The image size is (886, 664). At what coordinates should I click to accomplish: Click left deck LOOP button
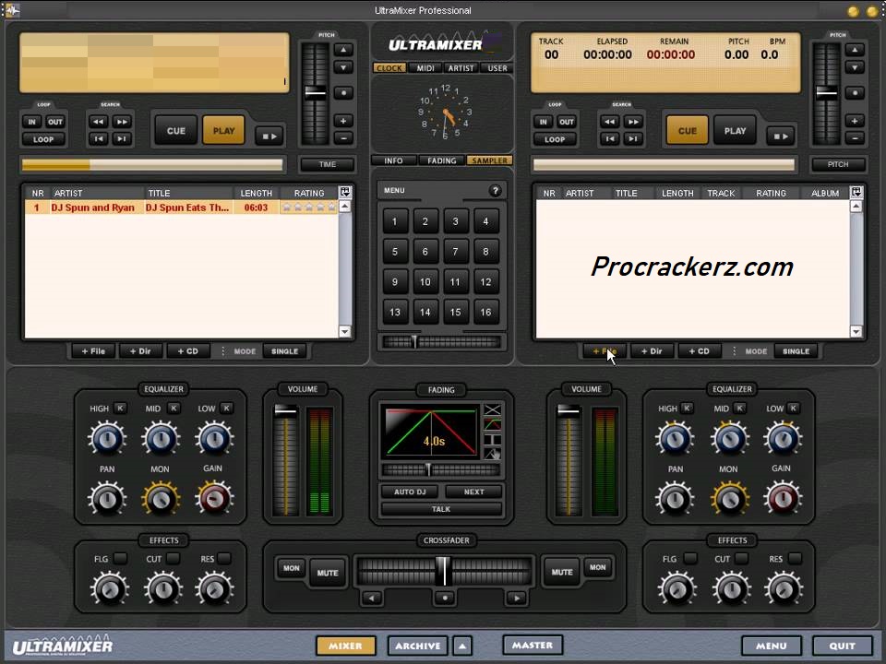click(43, 139)
